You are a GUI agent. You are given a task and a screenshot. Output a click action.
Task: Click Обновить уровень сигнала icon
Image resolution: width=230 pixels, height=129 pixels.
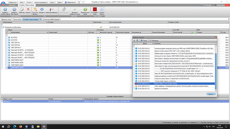(75, 10)
